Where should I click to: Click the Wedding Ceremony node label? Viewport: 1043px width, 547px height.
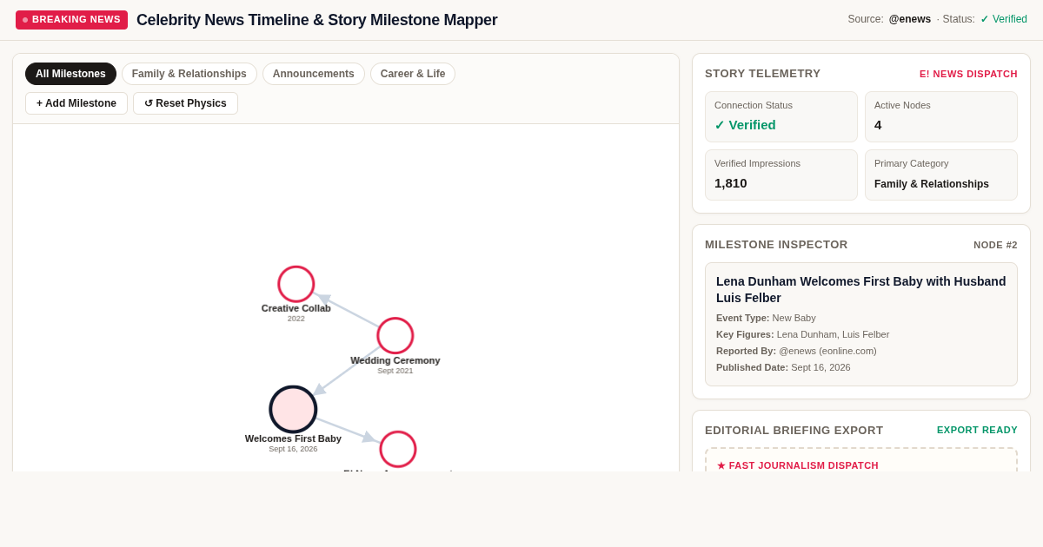(395, 360)
